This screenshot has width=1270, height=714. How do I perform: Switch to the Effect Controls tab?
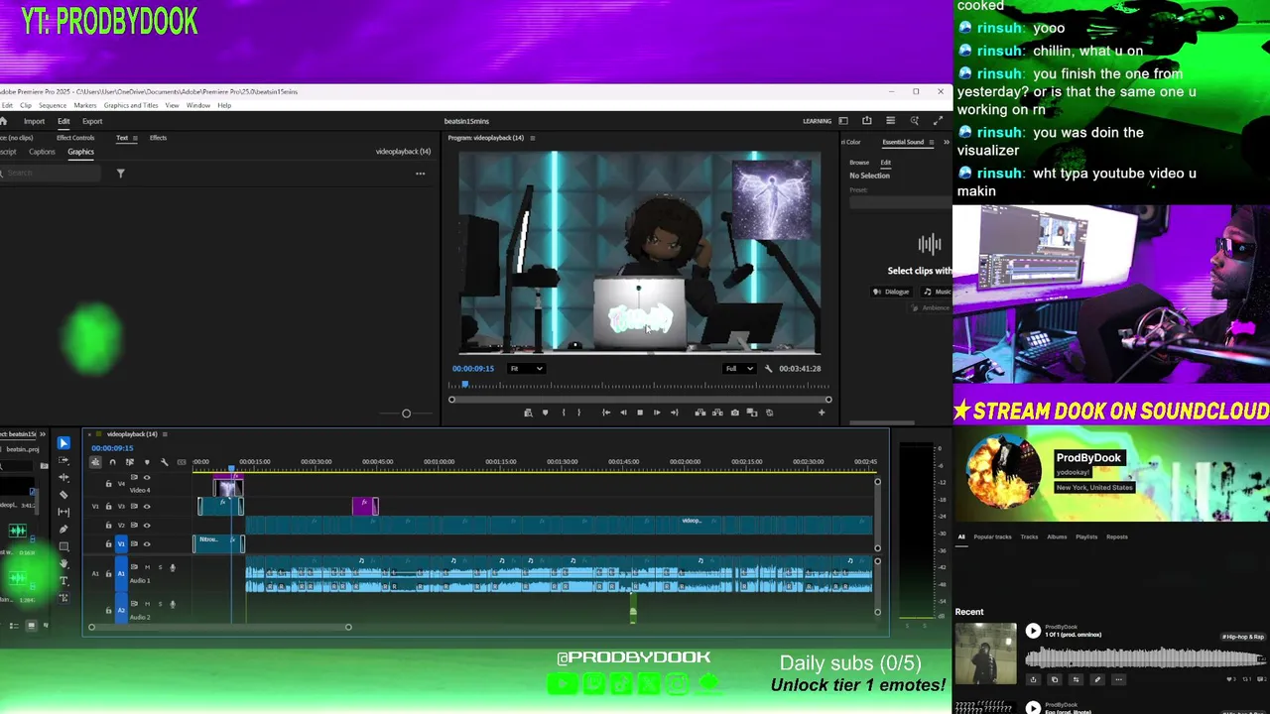coord(75,138)
